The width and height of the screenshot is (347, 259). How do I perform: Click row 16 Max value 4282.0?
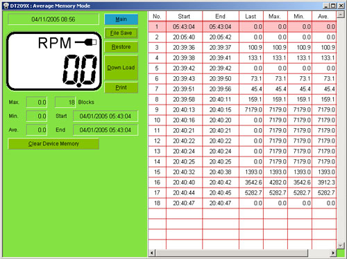(276, 183)
